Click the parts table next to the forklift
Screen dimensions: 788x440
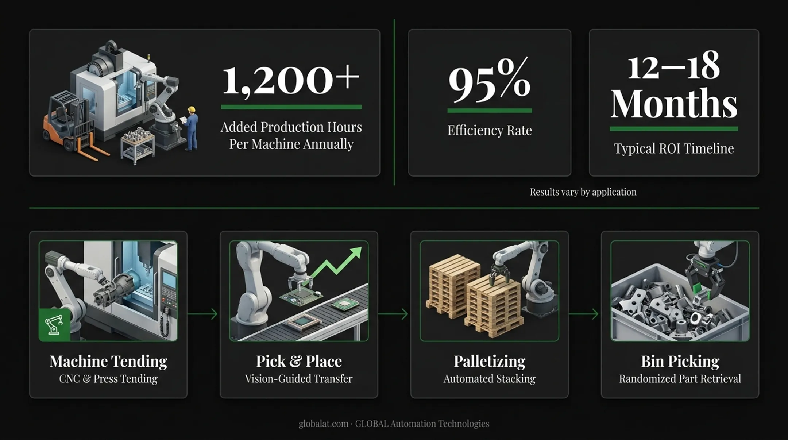point(138,147)
